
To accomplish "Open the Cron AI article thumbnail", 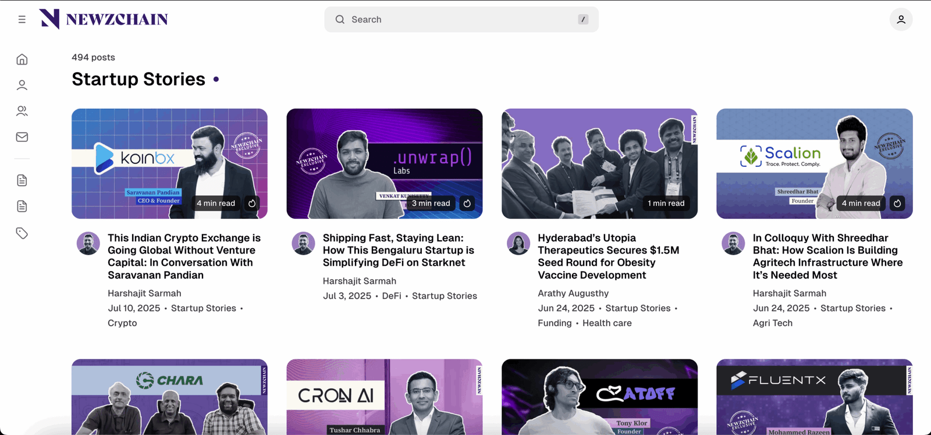I will click(385, 397).
